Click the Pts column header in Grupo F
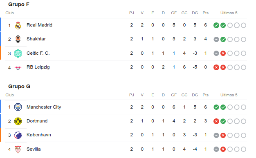 tap(206, 13)
